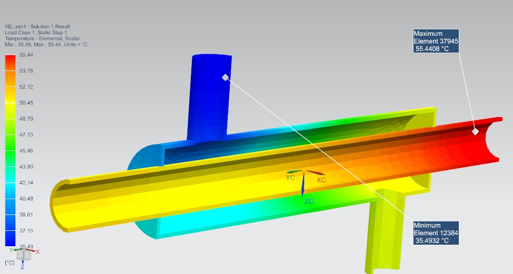The image size is (513, 274).
Task: Click the 37.15 legend value
Action: (26, 231)
